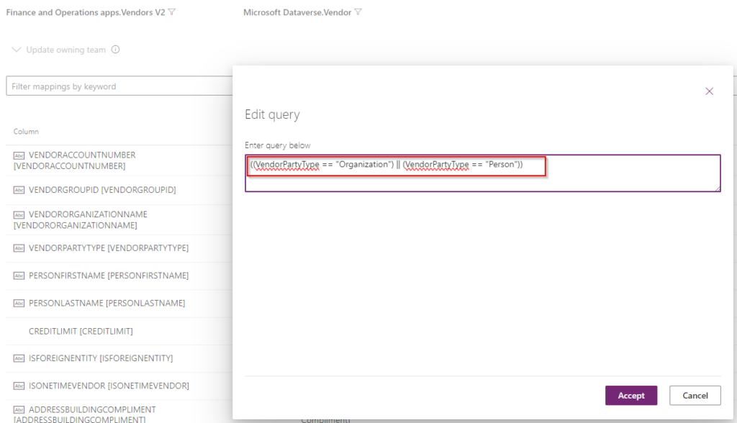Viewport: 737px width, 423px height.
Task: Select VENDORPARTYTYPE [VENDORPARTYTYPE] row text
Action: point(109,247)
